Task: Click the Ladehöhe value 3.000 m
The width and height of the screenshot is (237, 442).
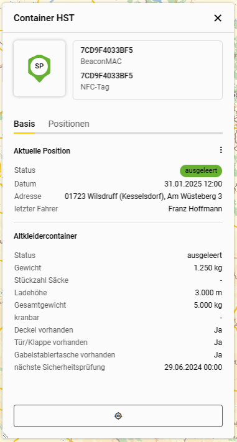Action: pyautogui.click(x=208, y=293)
